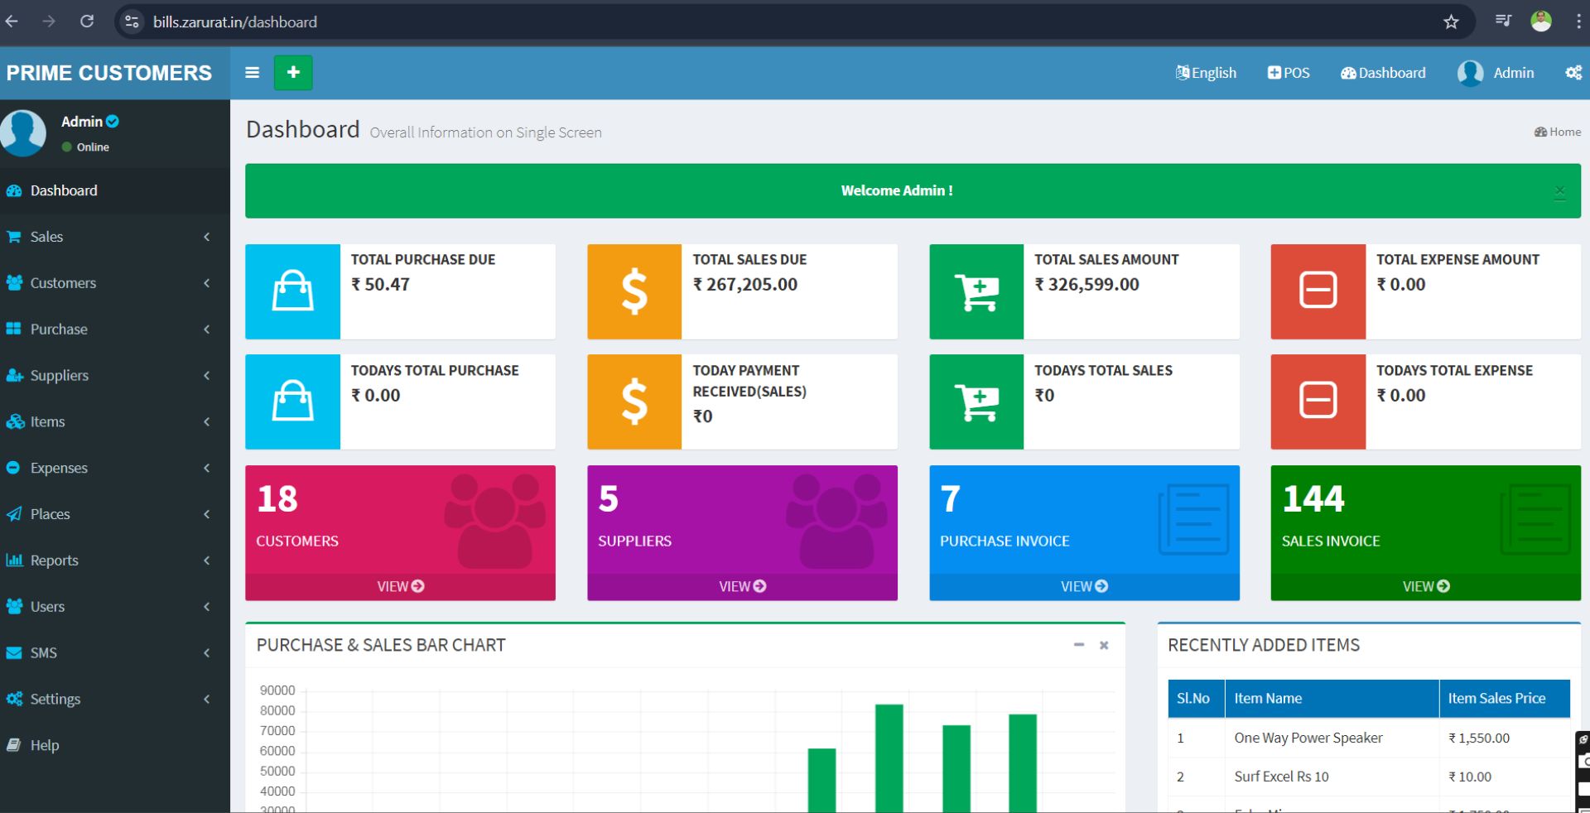Bookmark page with the star icon
Viewport: 1590px width, 813px height.
click(1451, 22)
